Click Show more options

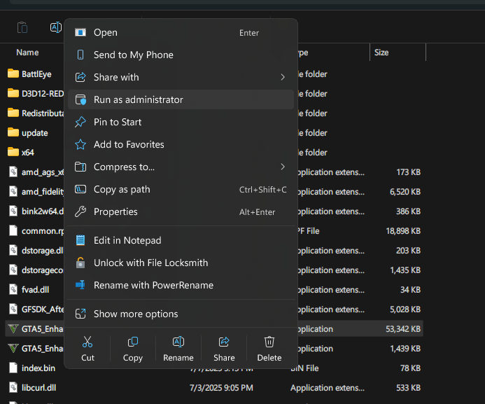point(136,314)
